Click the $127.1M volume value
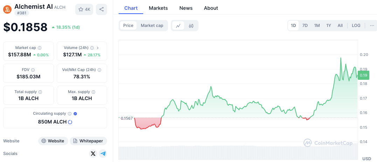The width and height of the screenshot is (377, 162). 72,55
